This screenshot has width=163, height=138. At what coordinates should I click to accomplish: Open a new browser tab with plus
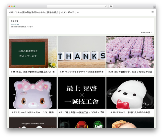pos(155,7)
